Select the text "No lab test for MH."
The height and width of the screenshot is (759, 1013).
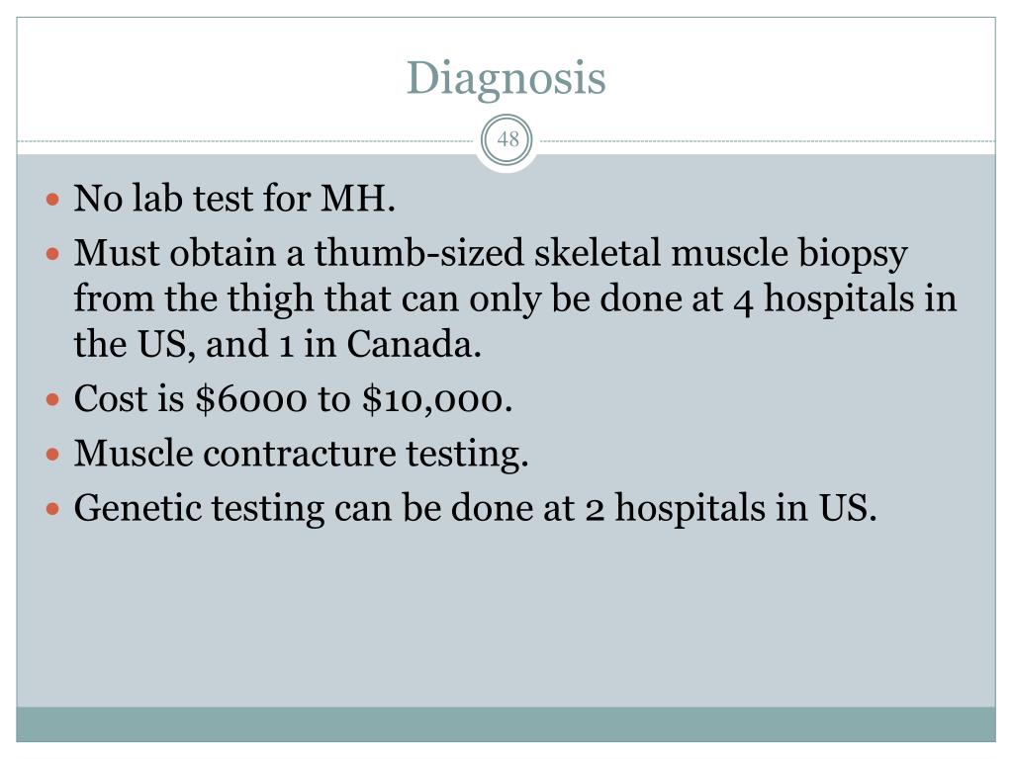(235, 201)
